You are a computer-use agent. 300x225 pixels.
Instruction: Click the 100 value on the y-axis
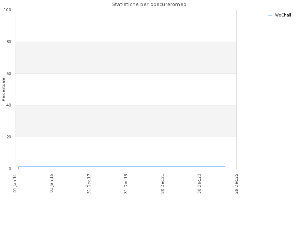[x=7, y=10]
